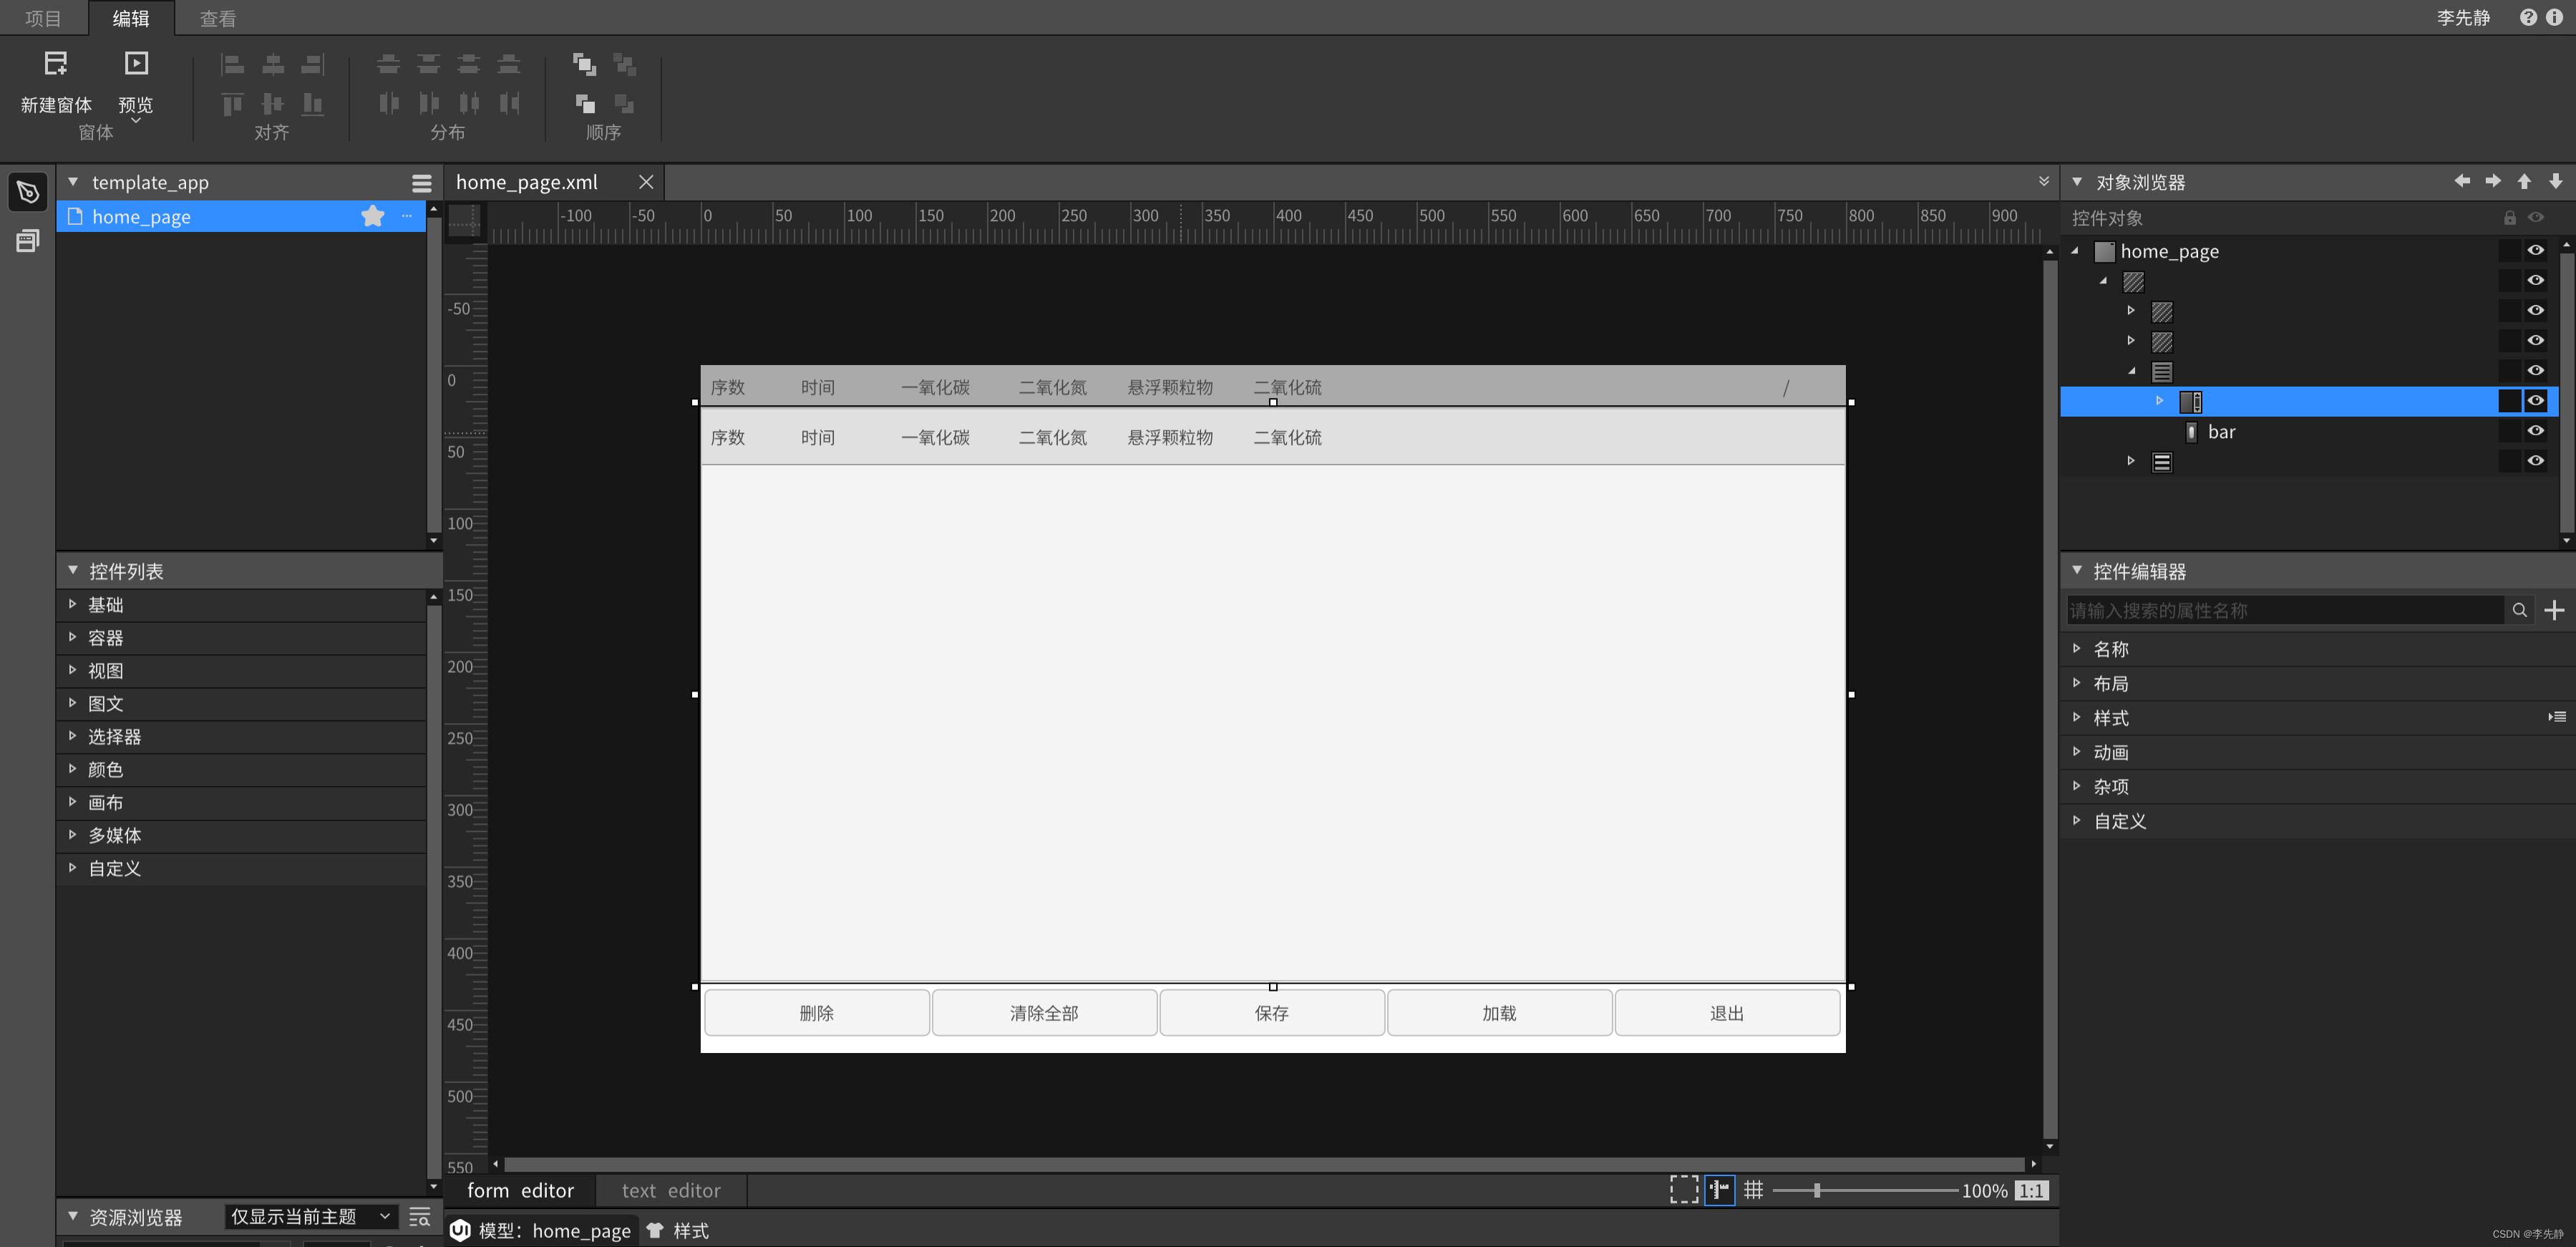2576x1247 pixels.
Task: Click the property name search field
Action: [x=2285, y=610]
